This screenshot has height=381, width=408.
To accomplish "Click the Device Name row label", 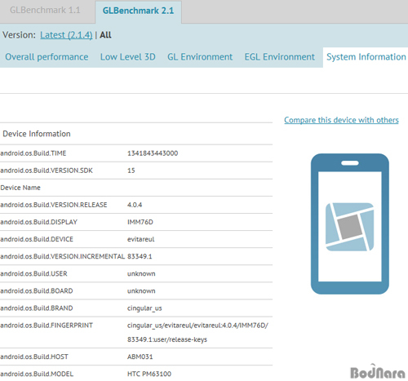I will point(20,188).
